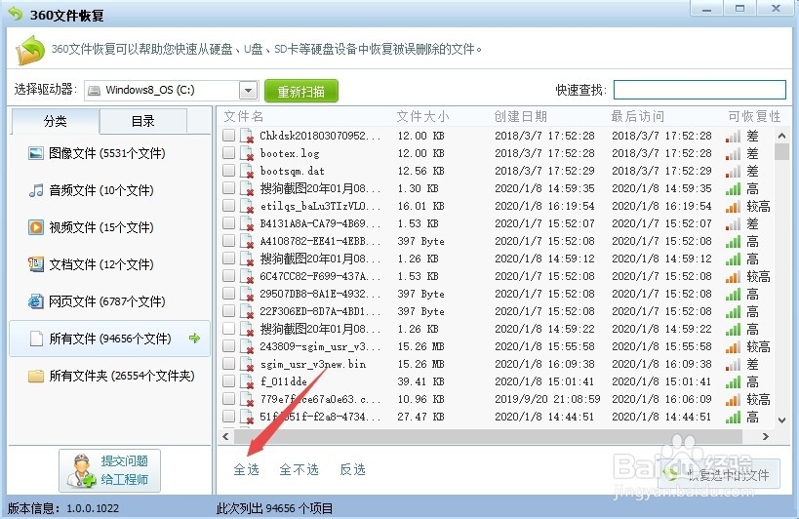
Task: Sort by the 文件大小 column header
Action: 423,117
